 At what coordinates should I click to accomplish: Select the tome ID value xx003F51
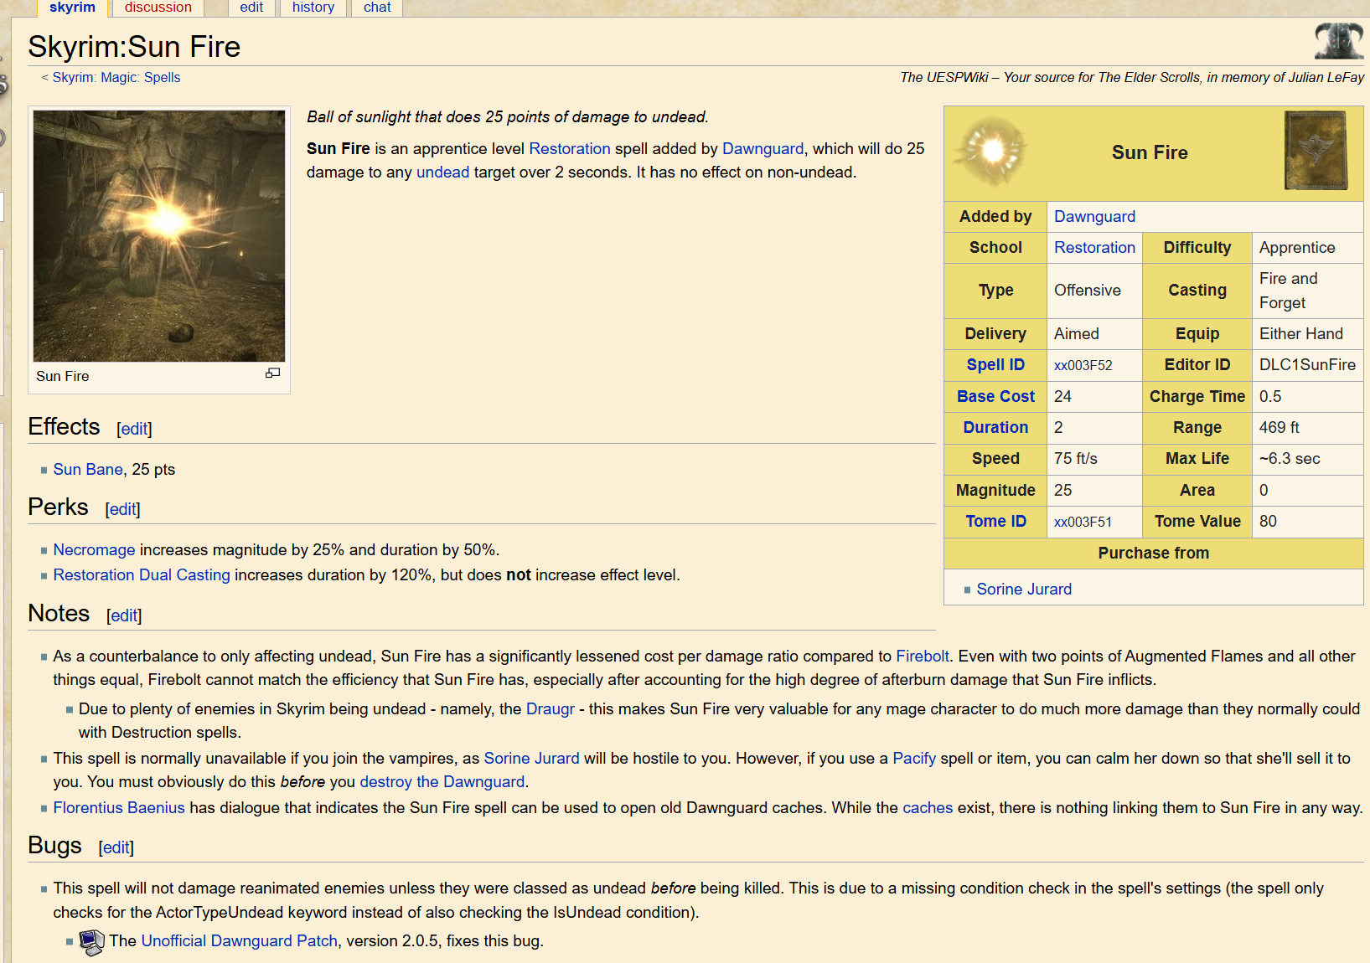1083,523
